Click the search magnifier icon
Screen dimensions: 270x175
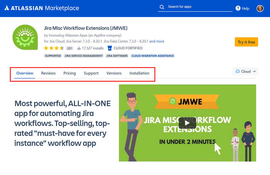point(162,7)
